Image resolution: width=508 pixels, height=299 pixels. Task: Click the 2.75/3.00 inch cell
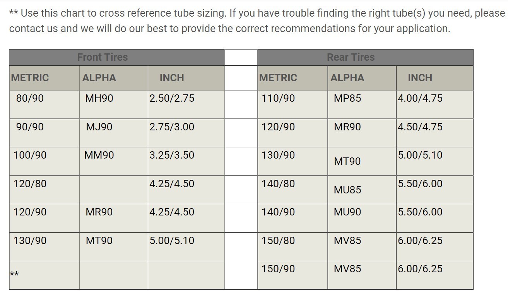click(186, 133)
